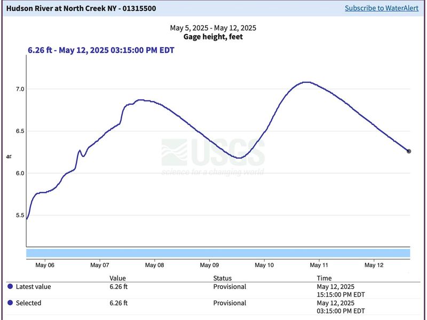Click the 6.5 y-axis tick label

pyautogui.click(x=20, y=131)
